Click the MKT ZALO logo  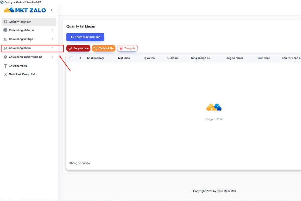click(25, 10)
